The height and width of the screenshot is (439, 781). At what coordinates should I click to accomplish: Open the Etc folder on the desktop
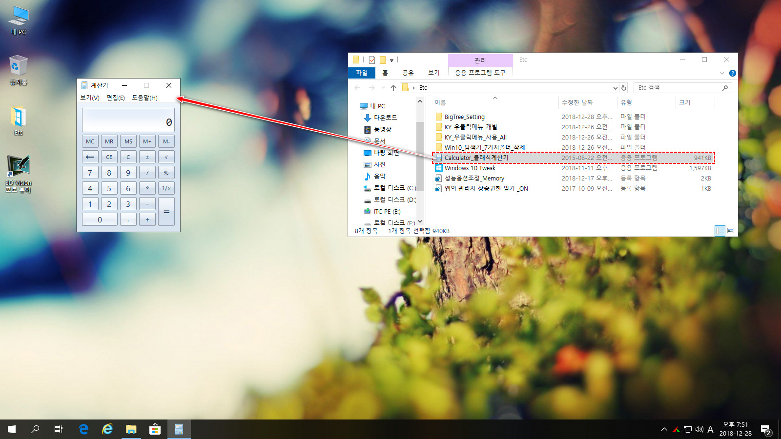point(19,120)
